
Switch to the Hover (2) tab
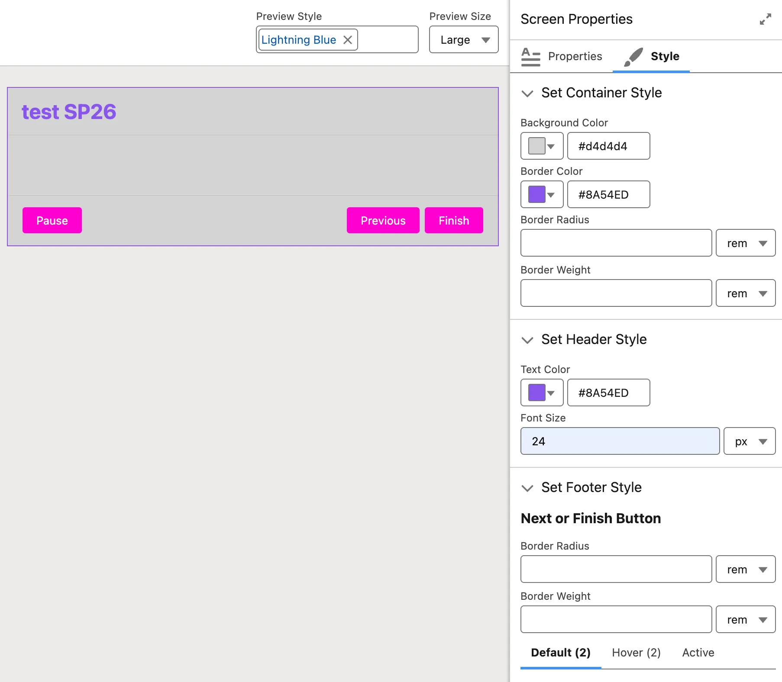click(x=636, y=653)
